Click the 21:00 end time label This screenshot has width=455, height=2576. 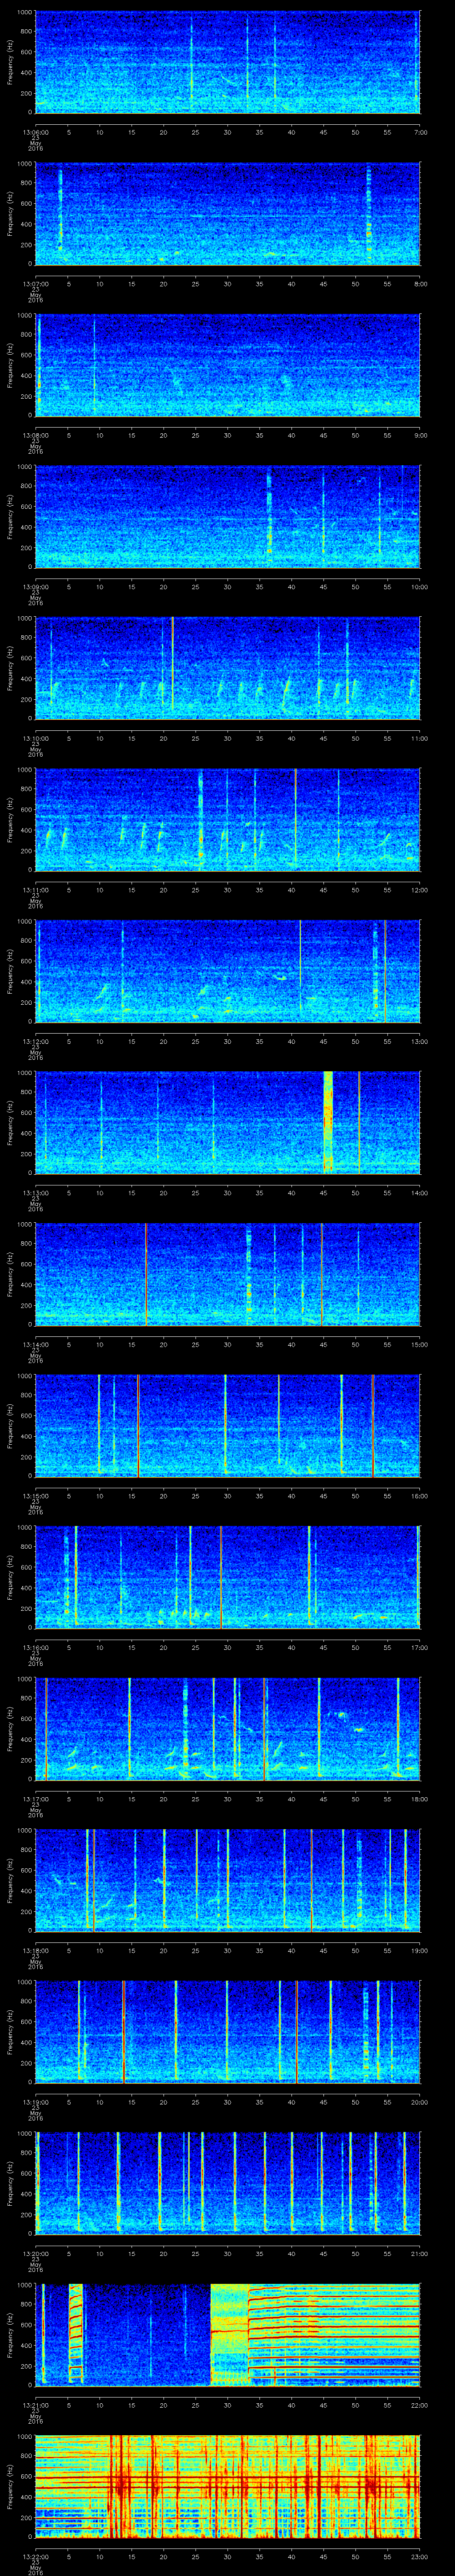coord(419,2252)
